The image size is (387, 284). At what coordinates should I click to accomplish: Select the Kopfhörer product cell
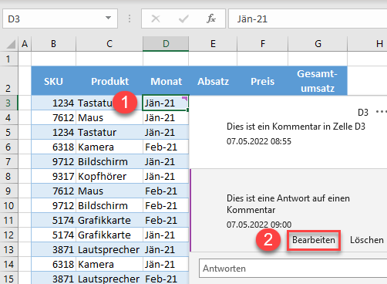(x=109, y=176)
